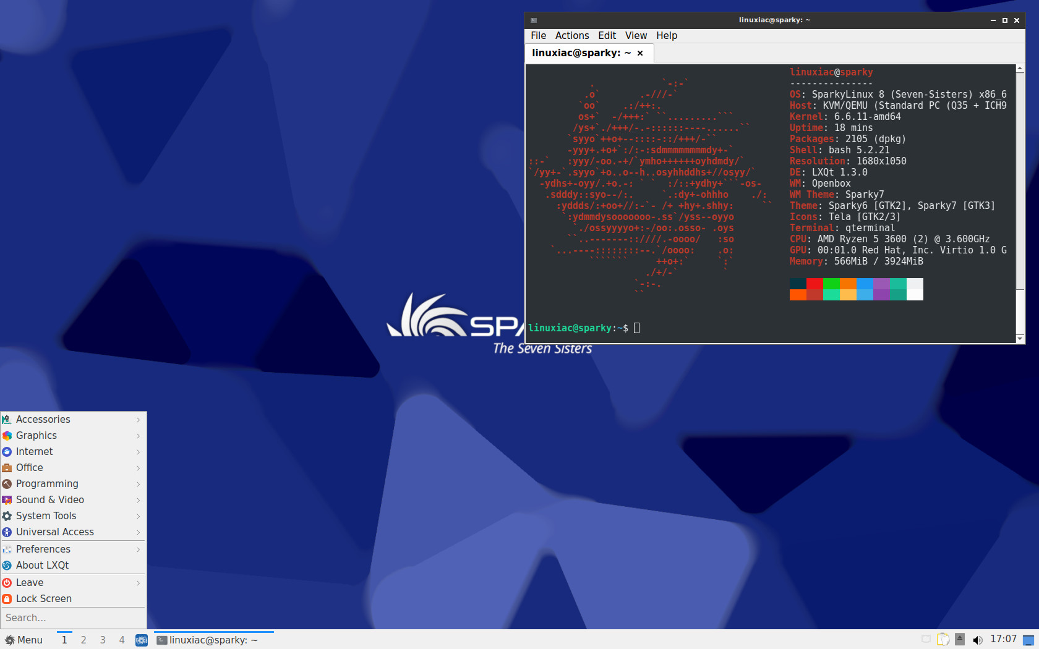The width and height of the screenshot is (1039, 649).
Task: Expand the Preferences submenu arrow
Action: click(139, 549)
